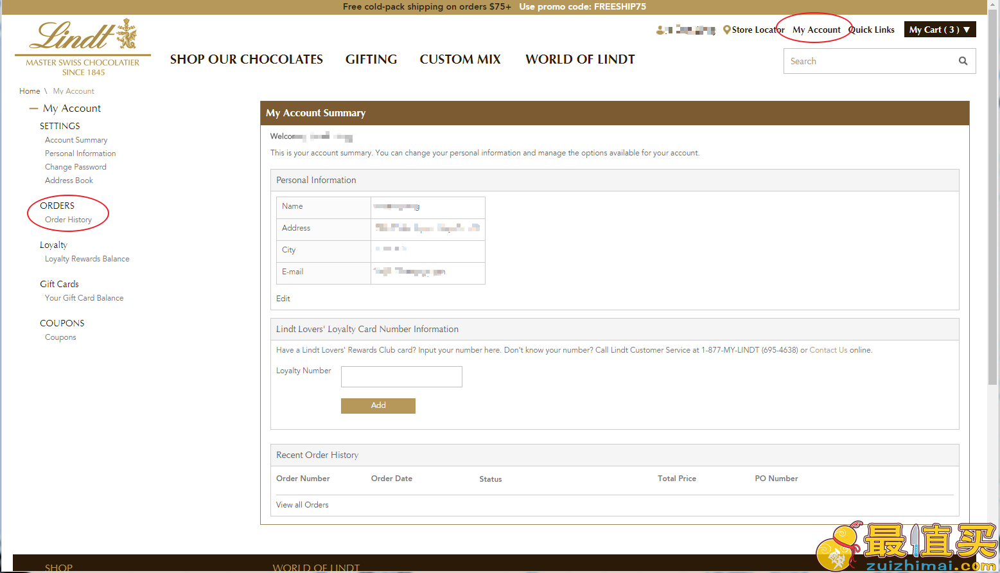This screenshot has height=573, width=1000.
Task: Open Your Gift Card Balance link
Action: pyautogui.click(x=84, y=298)
